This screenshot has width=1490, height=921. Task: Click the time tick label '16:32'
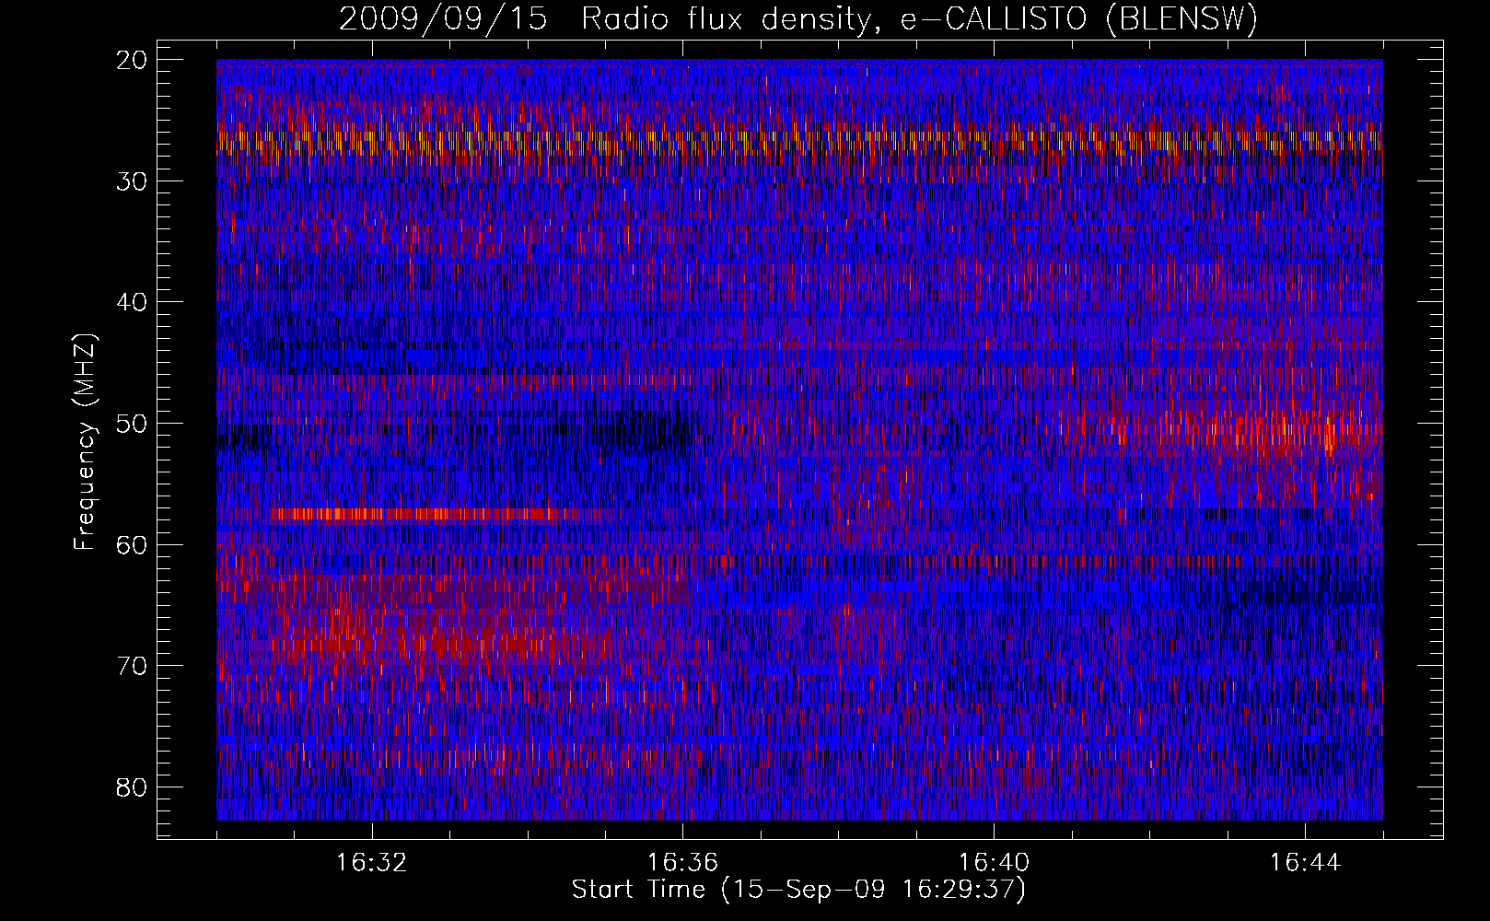click(372, 863)
